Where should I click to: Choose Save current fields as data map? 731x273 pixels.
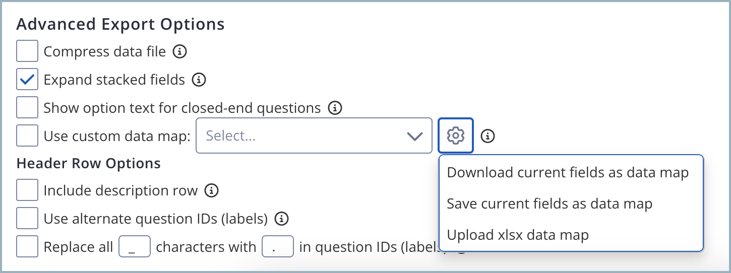tap(550, 204)
